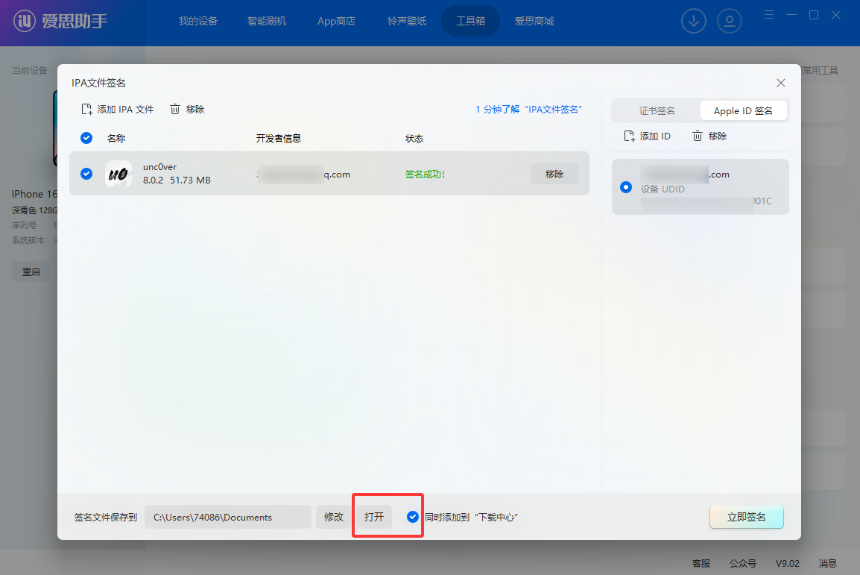Image resolution: width=860 pixels, height=575 pixels.
Task: Switch to the 证书签名 tab
Action: coord(657,111)
